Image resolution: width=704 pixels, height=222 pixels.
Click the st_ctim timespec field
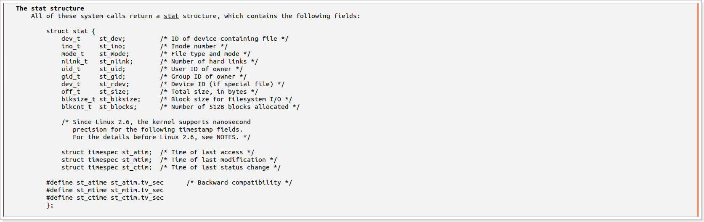pyautogui.click(x=137, y=167)
